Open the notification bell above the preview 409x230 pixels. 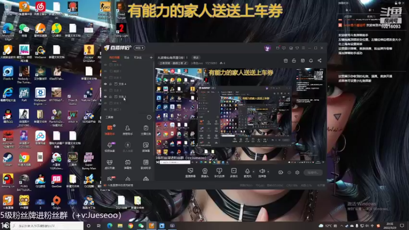point(311,60)
